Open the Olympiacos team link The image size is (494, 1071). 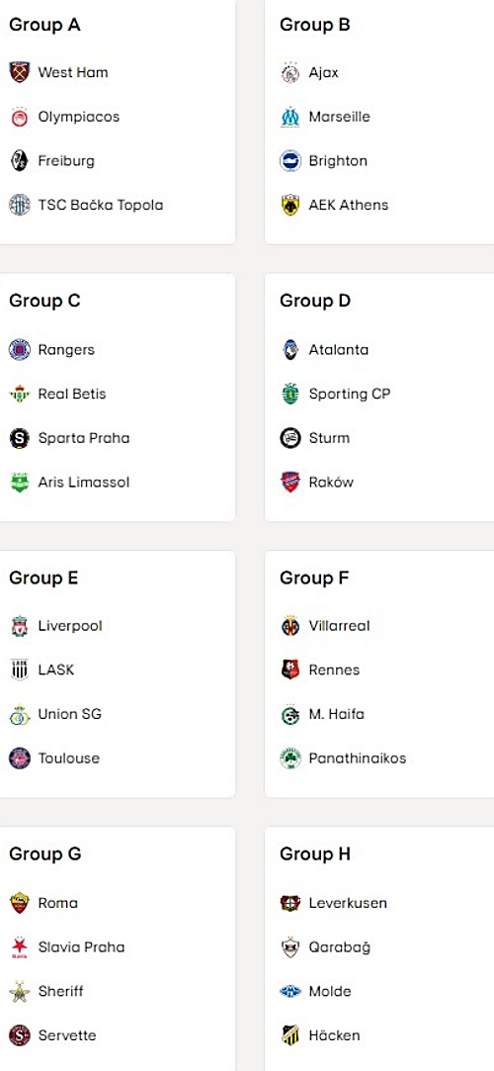pos(78,117)
